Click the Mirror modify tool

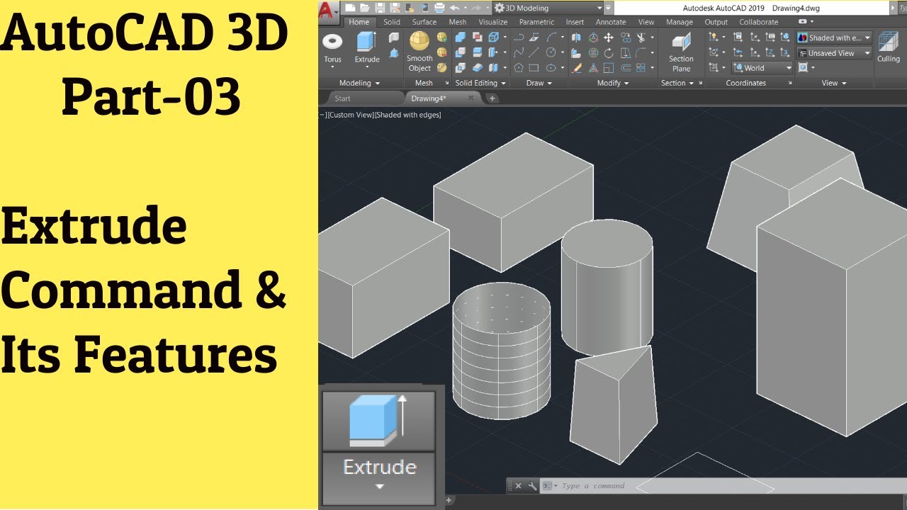576,37
